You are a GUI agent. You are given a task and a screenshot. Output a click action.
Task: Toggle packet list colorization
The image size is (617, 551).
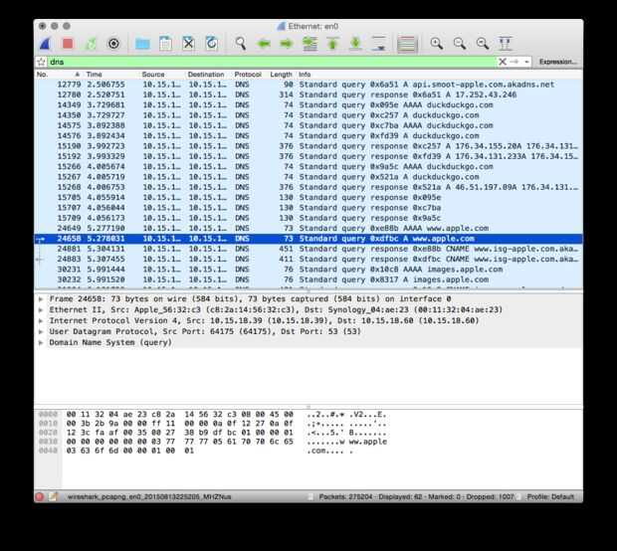click(x=406, y=44)
